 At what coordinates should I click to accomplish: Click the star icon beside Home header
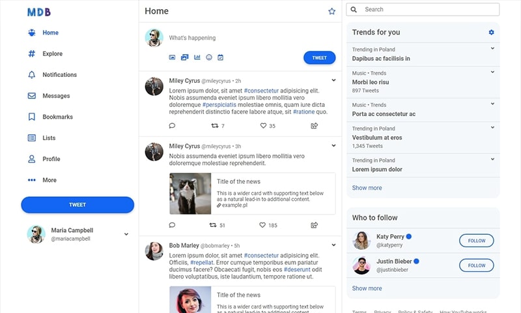coord(331,11)
